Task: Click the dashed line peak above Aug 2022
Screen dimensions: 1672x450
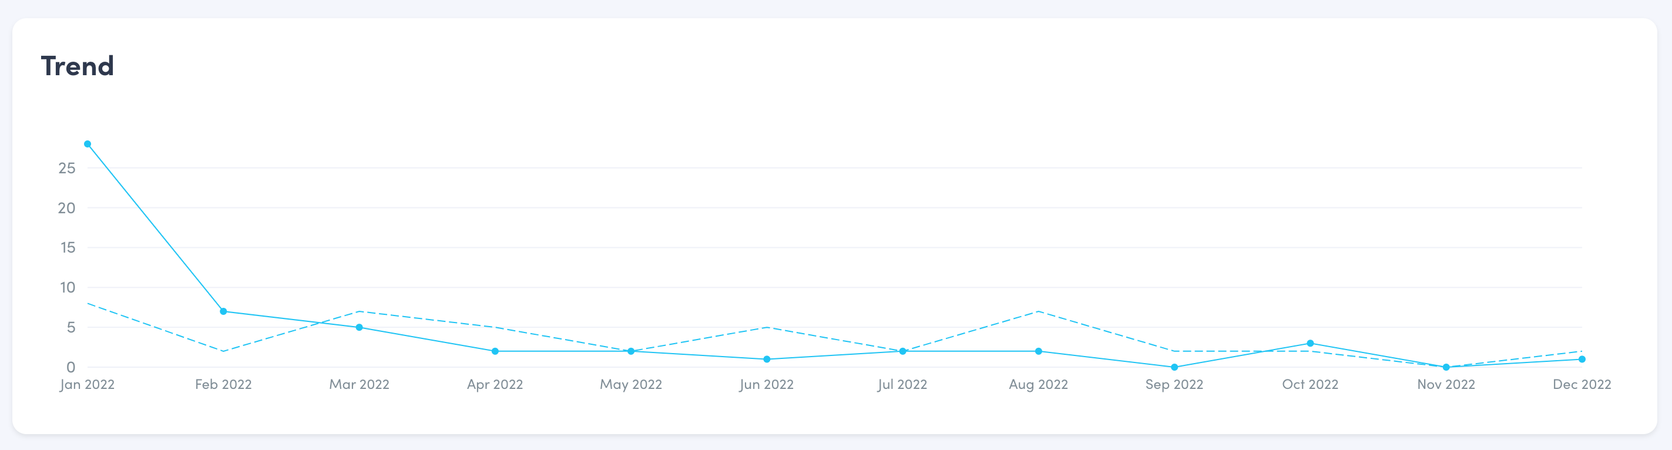Action: tap(1039, 312)
